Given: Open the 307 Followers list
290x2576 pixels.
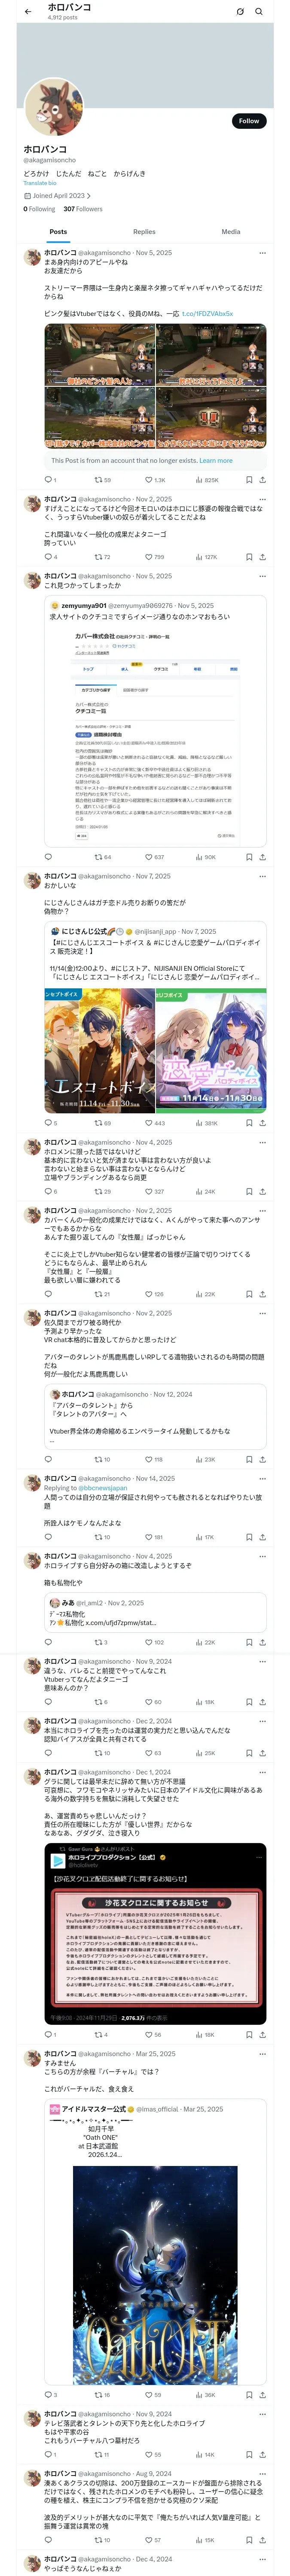Looking at the screenshot, I should (83, 209).
